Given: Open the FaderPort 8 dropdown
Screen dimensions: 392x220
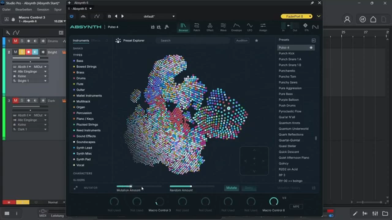Looking at the screenshot, I should pos(296,16).
